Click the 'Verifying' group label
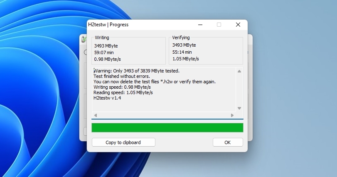This screenshot has width=337, height=177. 181,37
